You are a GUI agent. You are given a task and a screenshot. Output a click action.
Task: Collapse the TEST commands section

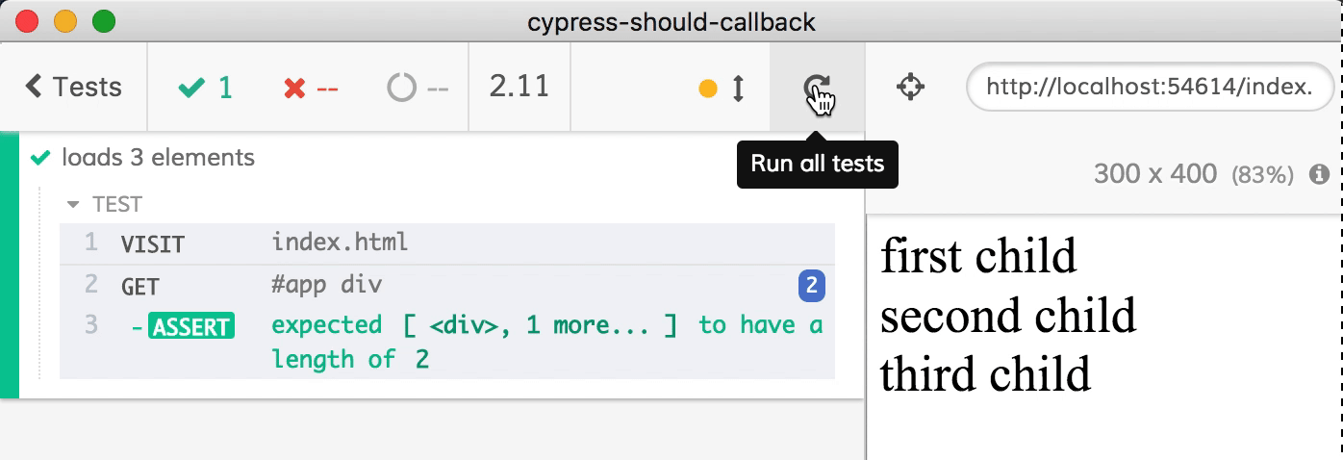104,204
